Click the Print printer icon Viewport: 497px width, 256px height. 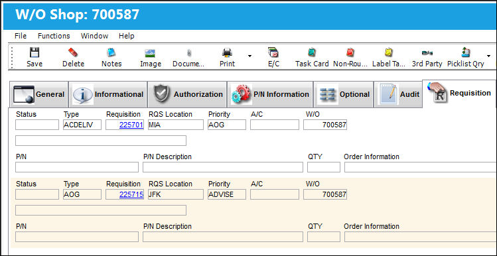[227, 52]
